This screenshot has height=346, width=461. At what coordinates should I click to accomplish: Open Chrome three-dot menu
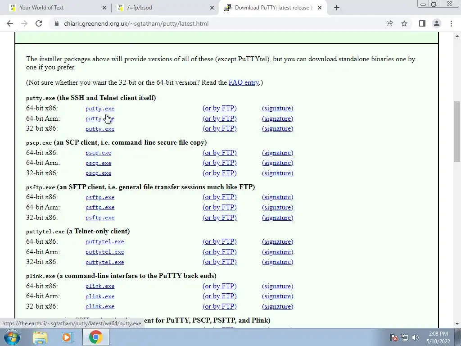[451, 23]
